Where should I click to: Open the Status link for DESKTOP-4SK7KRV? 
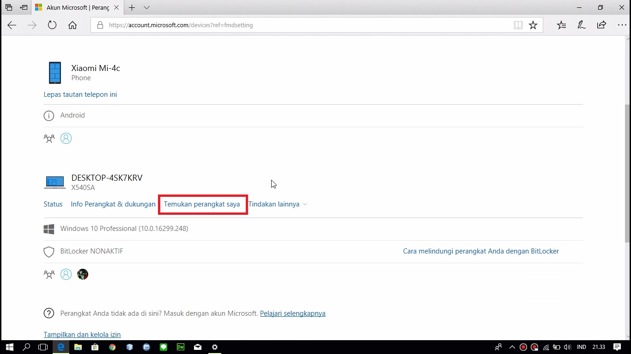[x=53, y=204]
